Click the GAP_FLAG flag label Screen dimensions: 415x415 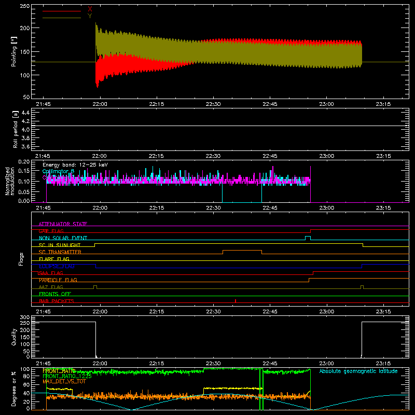pyautogui.click(x=51, y=231)
